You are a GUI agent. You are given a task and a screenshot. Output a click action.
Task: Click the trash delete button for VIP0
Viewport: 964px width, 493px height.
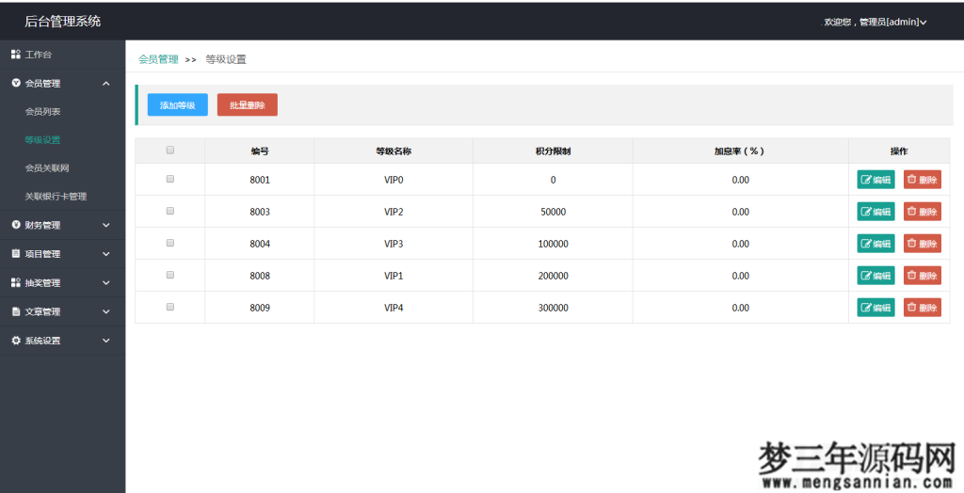click(x=922, y=180)
